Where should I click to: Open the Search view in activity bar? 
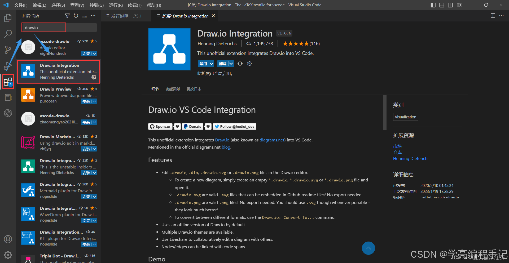click(x=8, y=34)
